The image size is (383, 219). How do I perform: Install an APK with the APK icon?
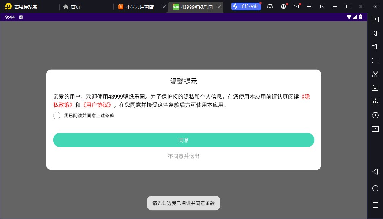[375, 102]
